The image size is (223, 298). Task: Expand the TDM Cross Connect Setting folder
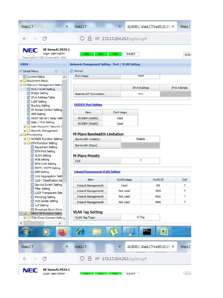[x=25, y=218]
